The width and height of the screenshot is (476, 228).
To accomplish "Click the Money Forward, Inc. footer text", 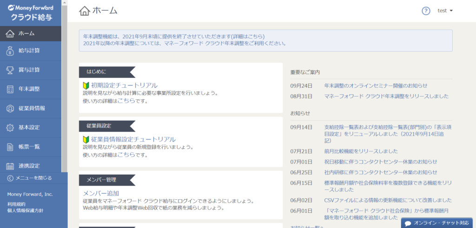I will click(x=30, y=195).
